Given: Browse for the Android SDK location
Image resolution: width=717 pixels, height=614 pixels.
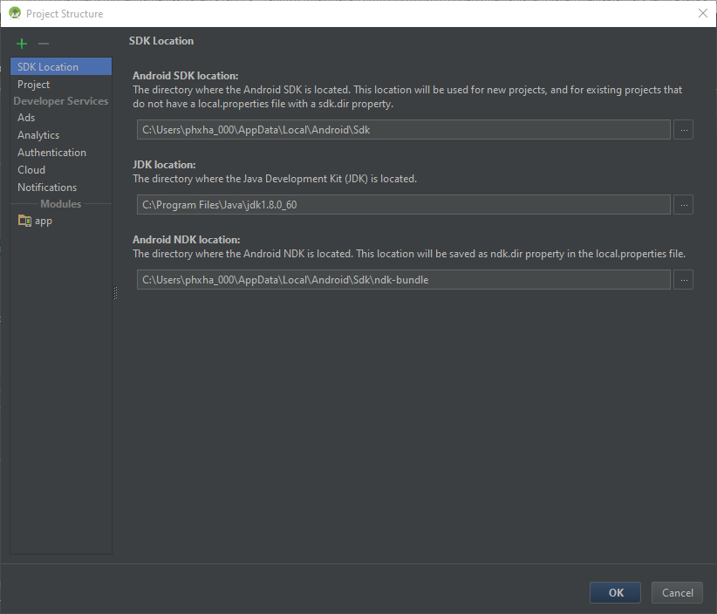Looking at the screenshot, I should [684, 130].
